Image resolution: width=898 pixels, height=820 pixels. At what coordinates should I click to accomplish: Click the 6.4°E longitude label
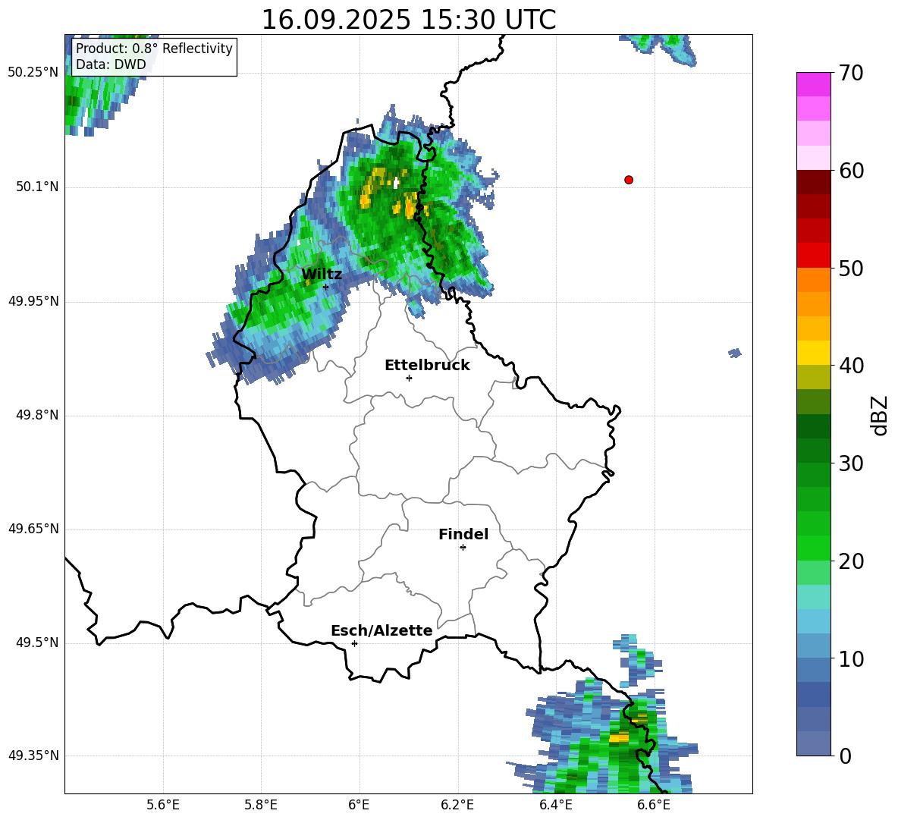(556, 805)
